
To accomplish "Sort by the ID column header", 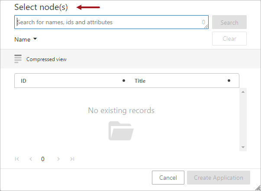I will click(23, 81).
